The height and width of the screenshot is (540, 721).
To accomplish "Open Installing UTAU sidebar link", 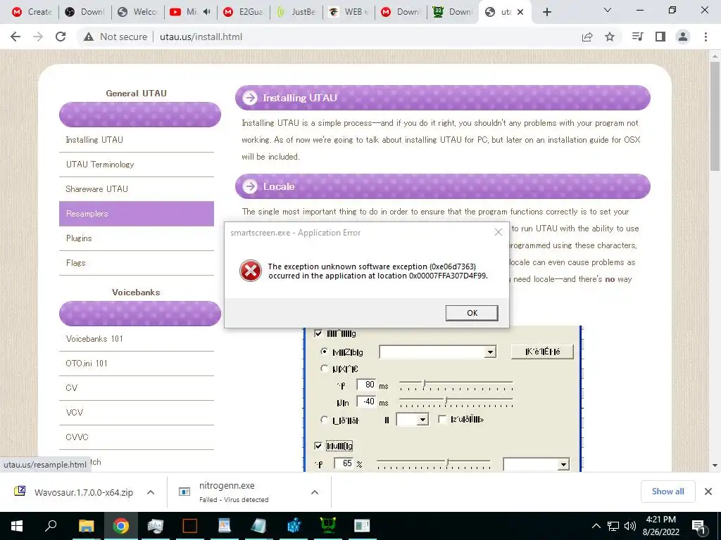I will (x=137, y=140).
